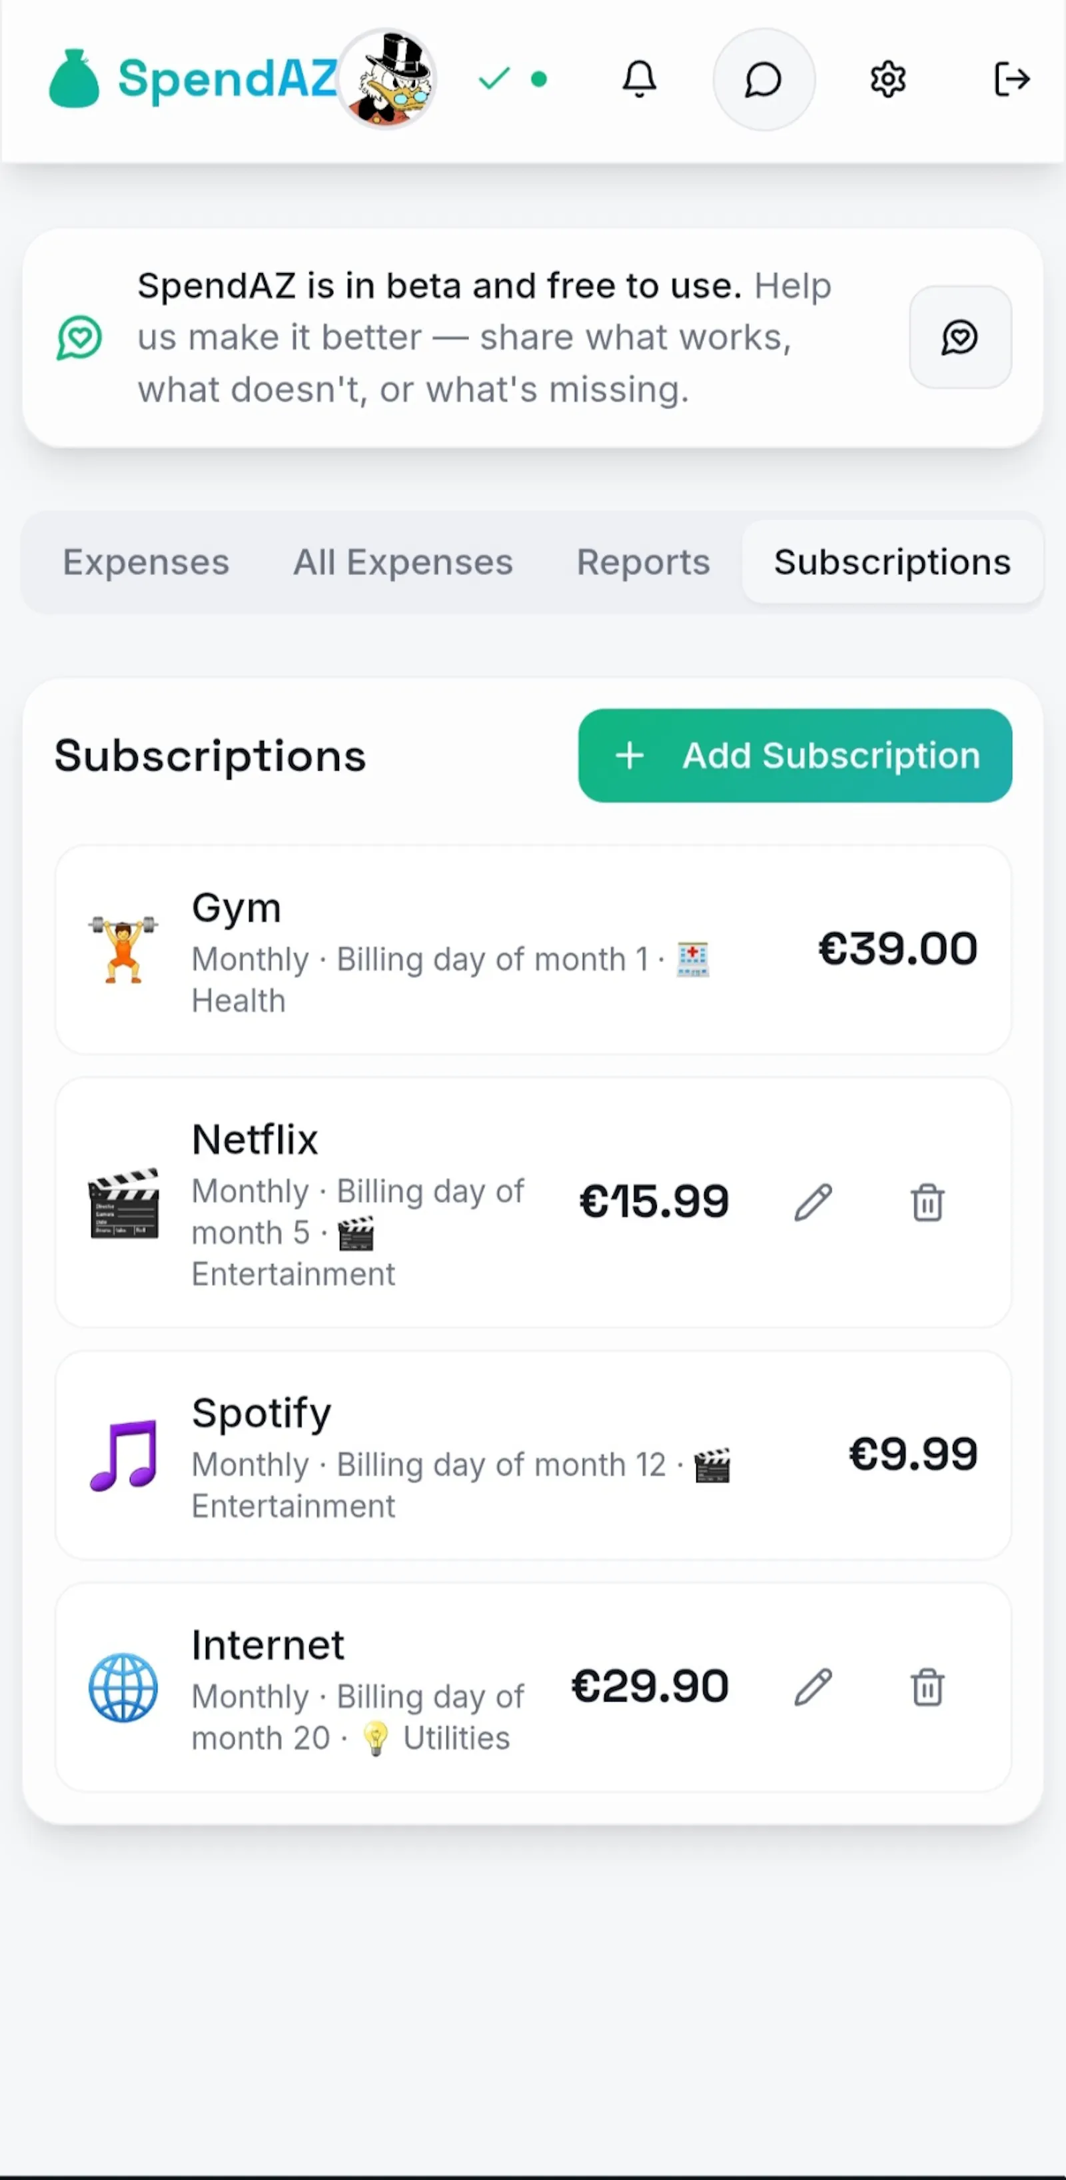Click the Netflix clapperboard icon
Viewport: 1066px width, 2180px height.
123,1203
